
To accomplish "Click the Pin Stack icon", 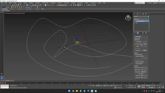I will pos(135,33).
